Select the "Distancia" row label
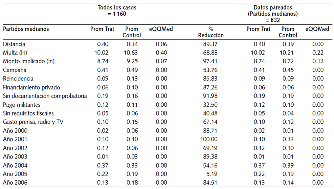334x189 pixels. [14, 44]
